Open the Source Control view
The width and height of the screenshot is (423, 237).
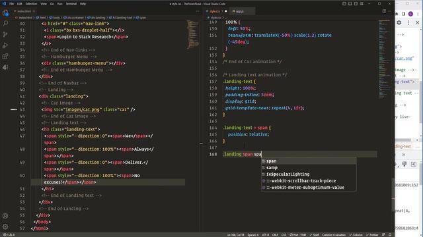pyautogui.click(x=5, y=34)
